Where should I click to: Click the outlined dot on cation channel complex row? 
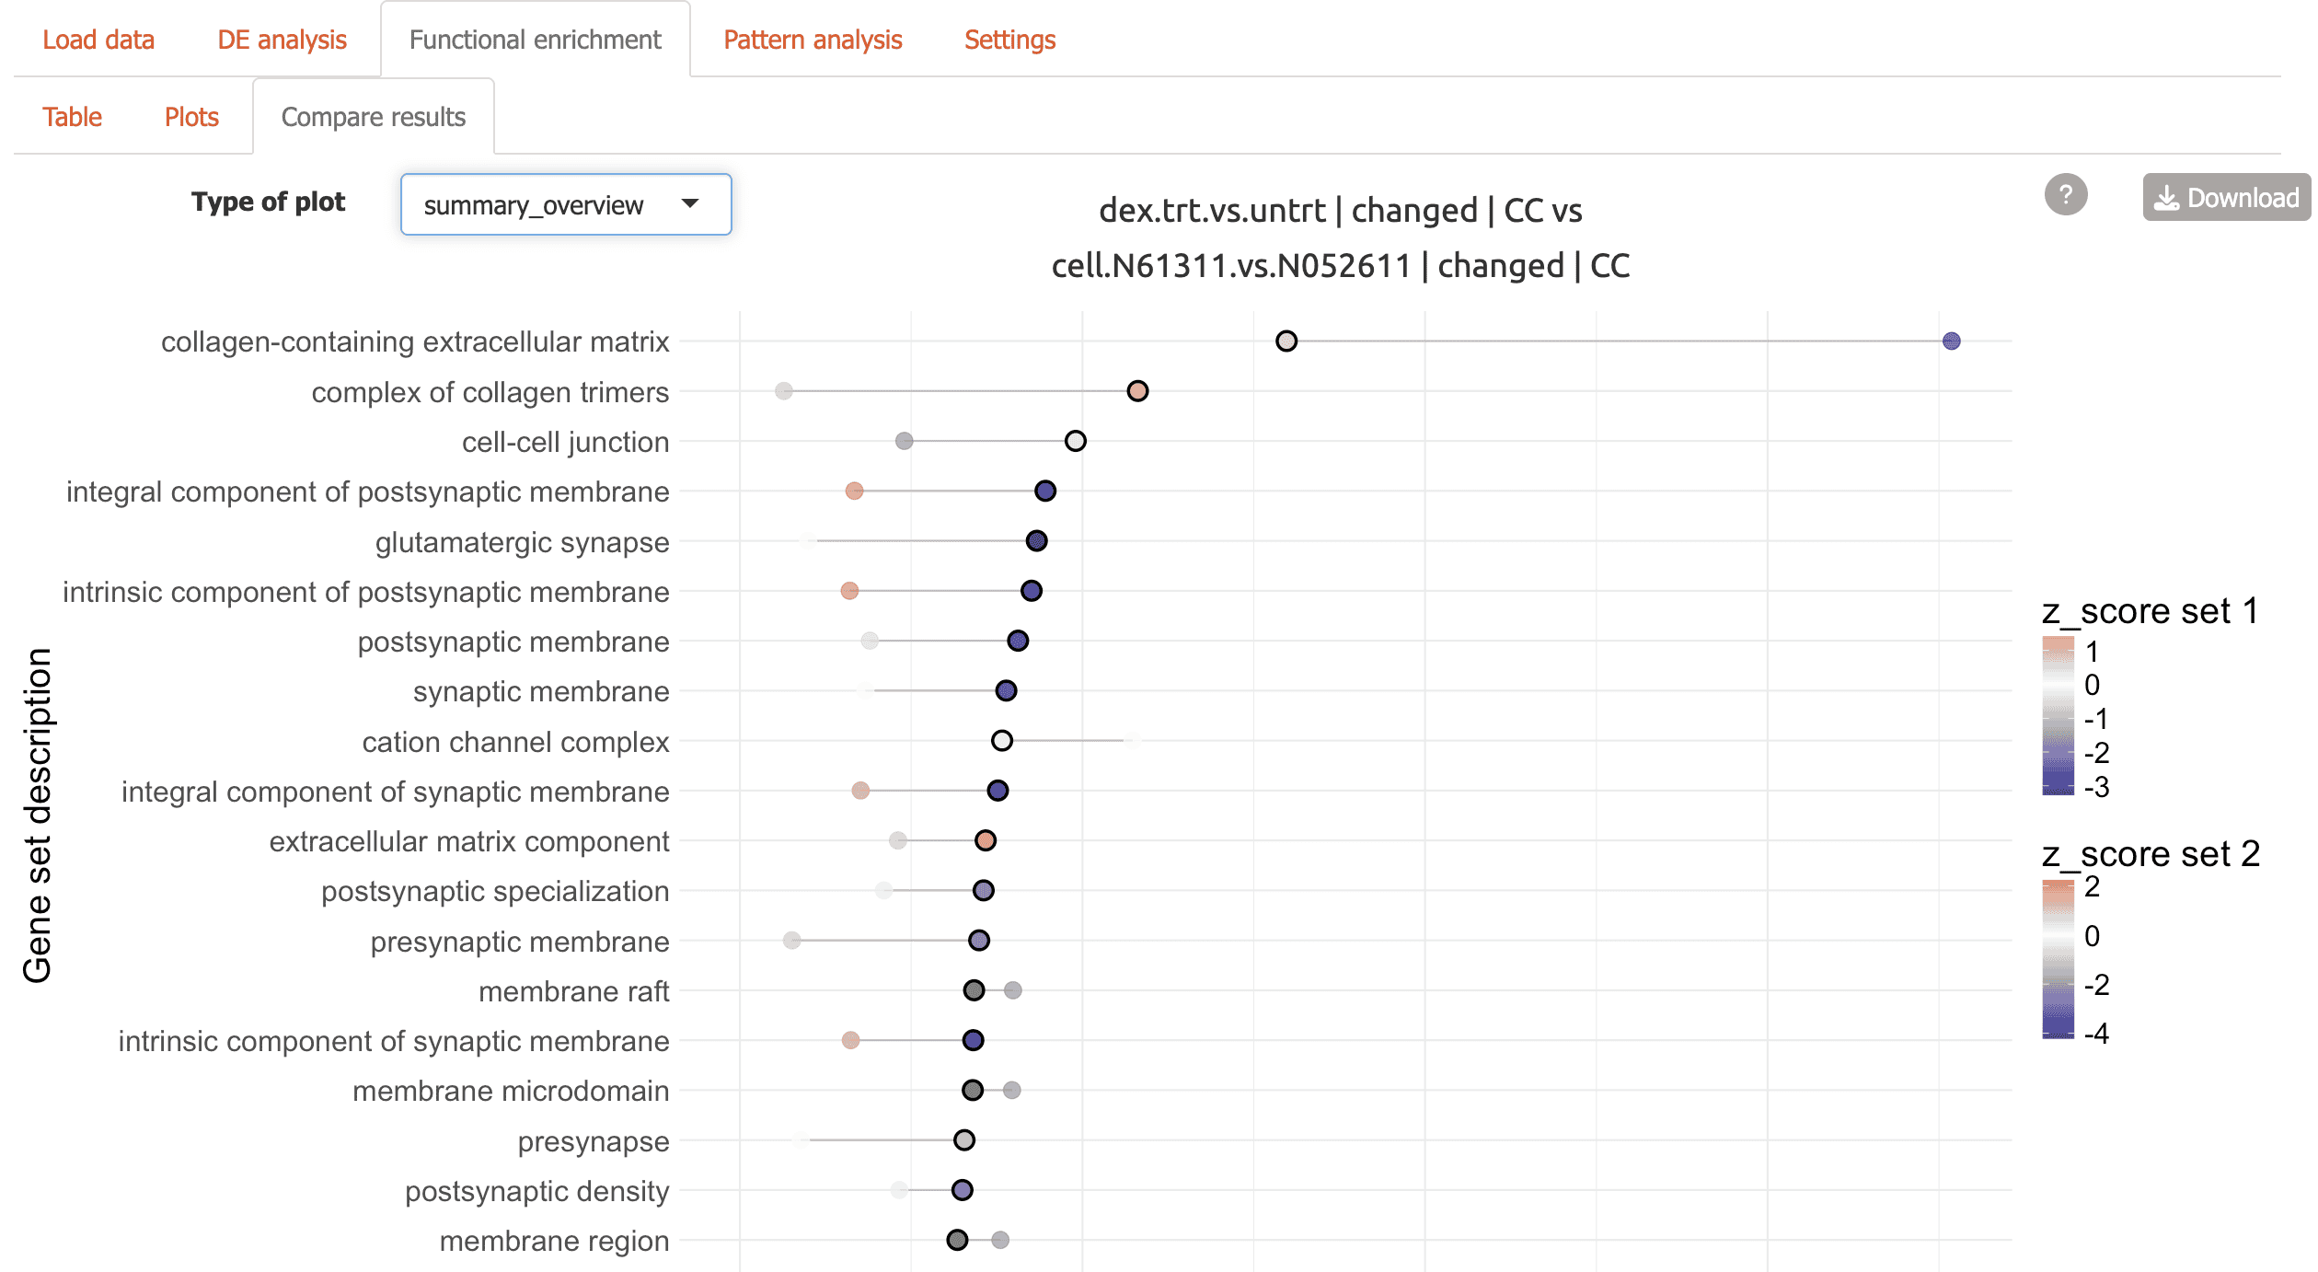[x=1002, y=741]
